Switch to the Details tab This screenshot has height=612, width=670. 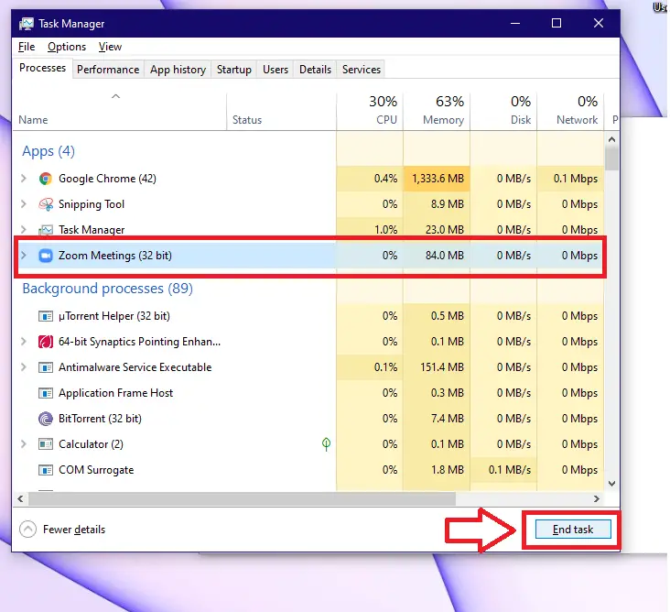(x=316, y=70)
